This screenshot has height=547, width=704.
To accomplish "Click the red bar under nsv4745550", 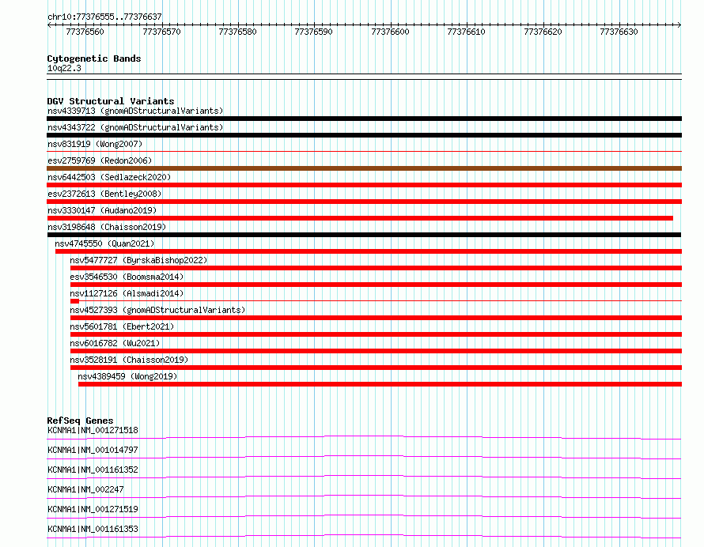I will (x=369, y=251).
